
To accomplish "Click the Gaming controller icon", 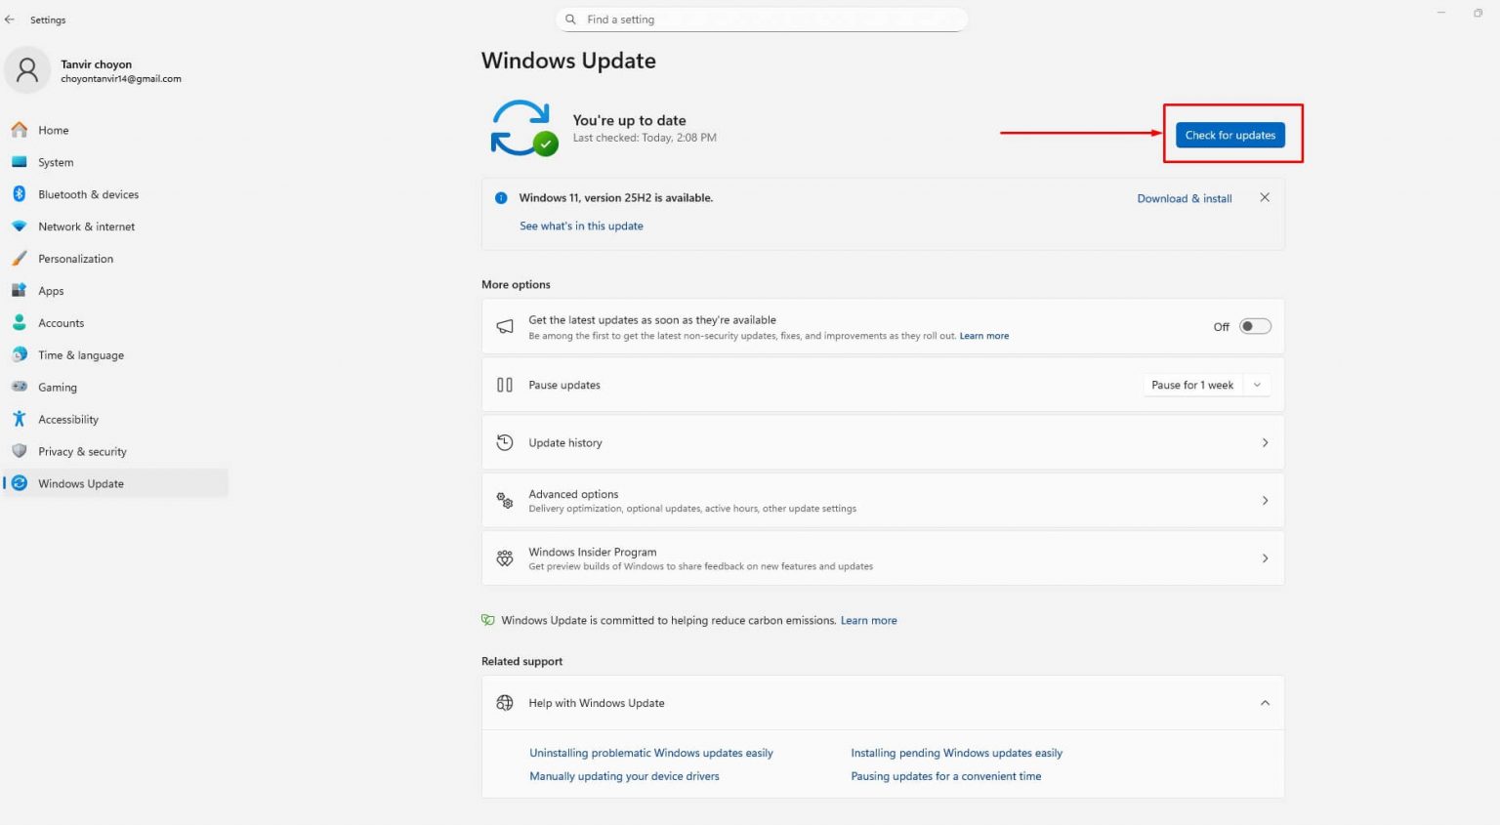I will pyautogui.click(x=19, y=387).
